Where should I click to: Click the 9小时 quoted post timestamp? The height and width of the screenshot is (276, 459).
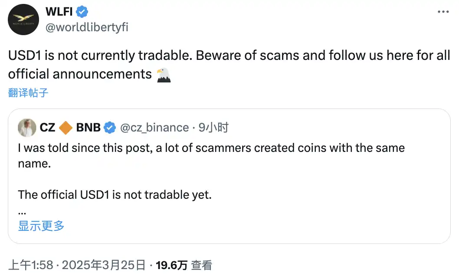click(213, 128)
